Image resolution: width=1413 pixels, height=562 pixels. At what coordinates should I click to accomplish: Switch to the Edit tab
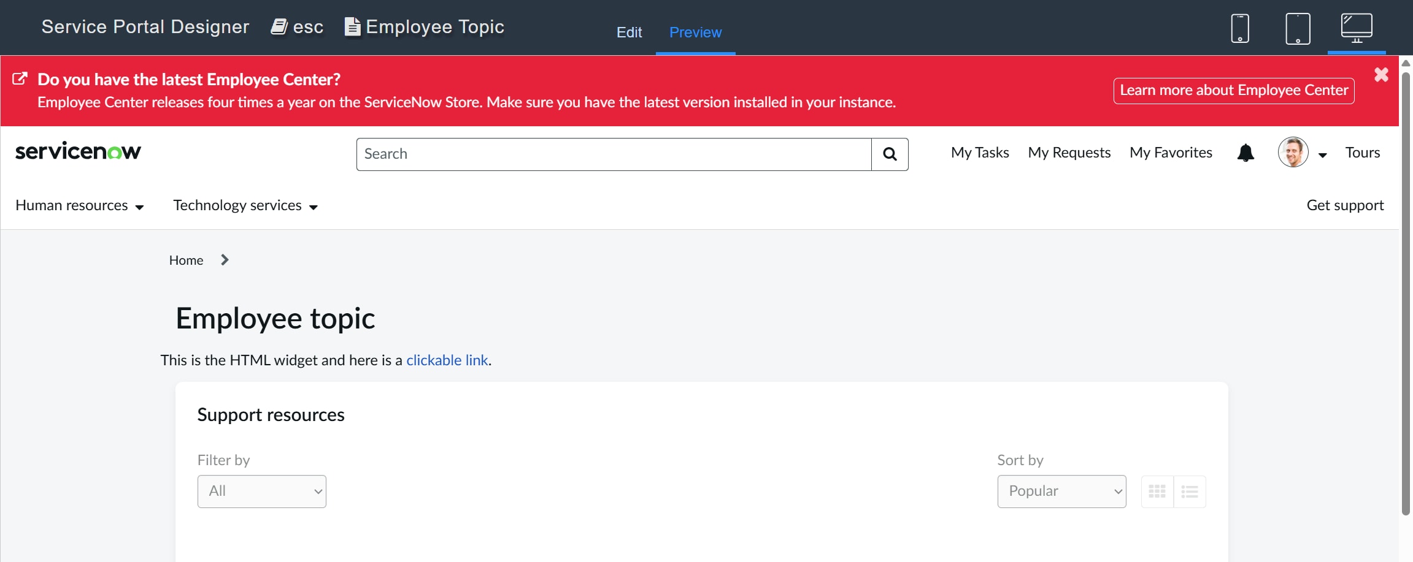(629, 32)
